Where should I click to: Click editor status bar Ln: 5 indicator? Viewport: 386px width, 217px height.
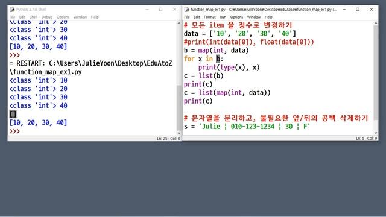tap(360, 139)
